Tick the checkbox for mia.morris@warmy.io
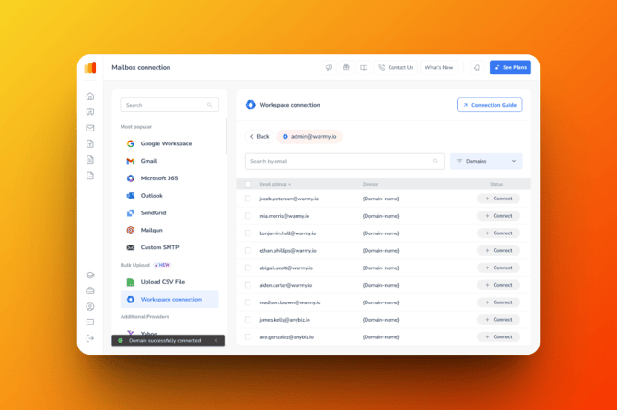The image size is (617, 410). coord(248,216)
